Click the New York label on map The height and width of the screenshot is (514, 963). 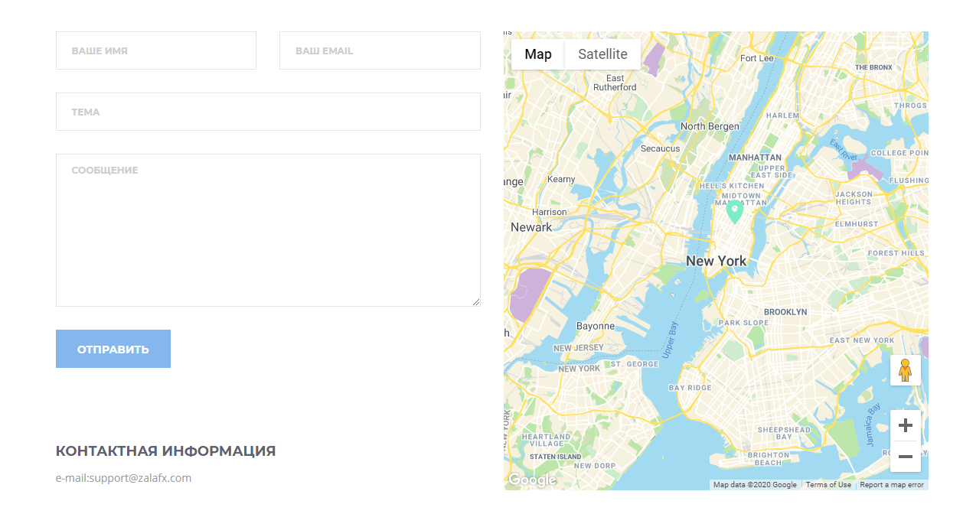click(x=716, y=261)
